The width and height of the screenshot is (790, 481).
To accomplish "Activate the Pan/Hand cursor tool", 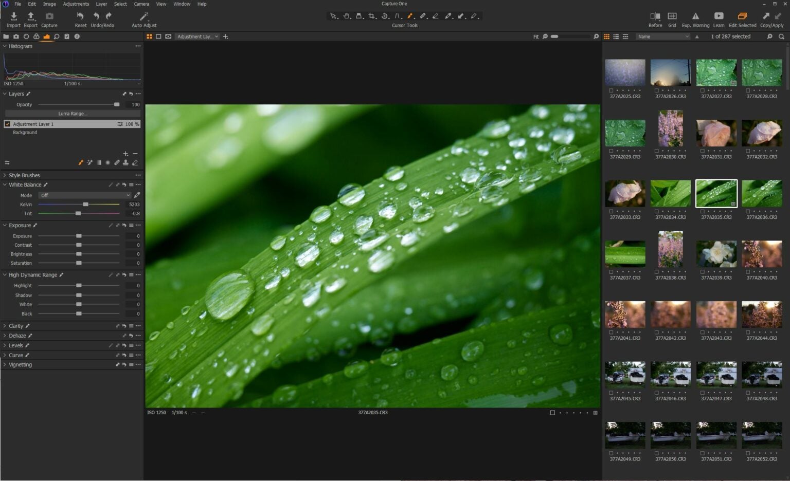I will [x=346, y=16].
